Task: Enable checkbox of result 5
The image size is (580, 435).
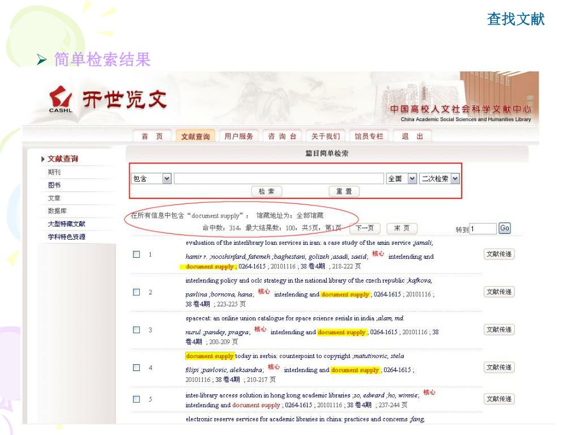Action: click(137, 399)
